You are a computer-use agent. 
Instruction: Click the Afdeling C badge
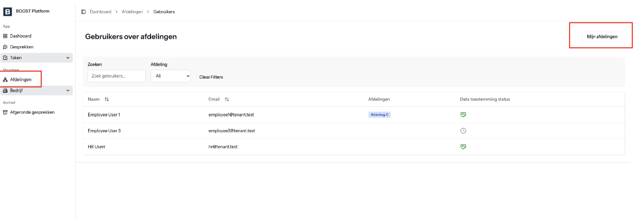(380, 115)
